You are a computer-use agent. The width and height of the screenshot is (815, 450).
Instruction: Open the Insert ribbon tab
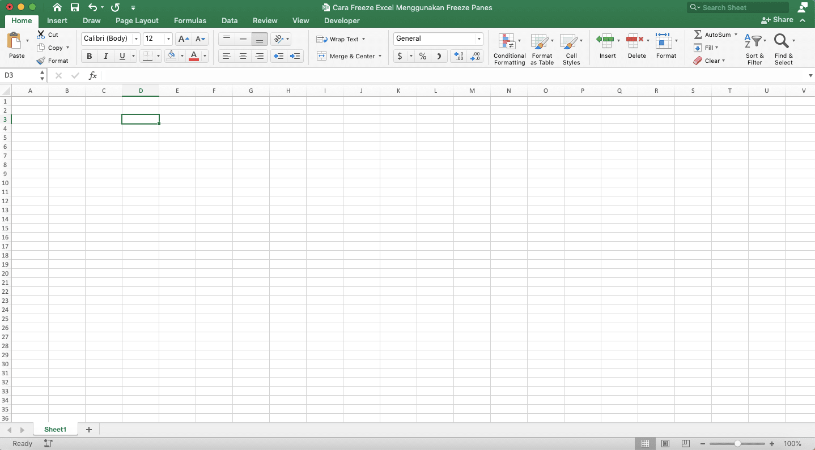coord(57,20)
